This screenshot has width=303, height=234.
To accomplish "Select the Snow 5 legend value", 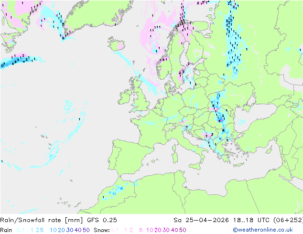I will (141, 230).
